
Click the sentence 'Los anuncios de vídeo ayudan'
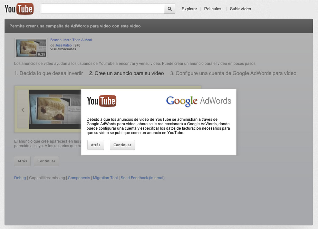[x=135, y=64]
